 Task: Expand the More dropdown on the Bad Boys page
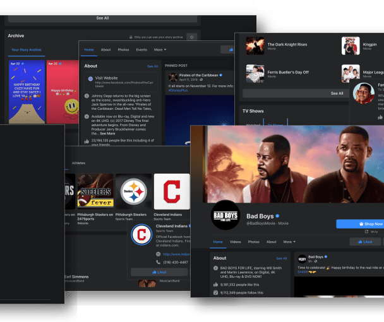tap(289, 242)
